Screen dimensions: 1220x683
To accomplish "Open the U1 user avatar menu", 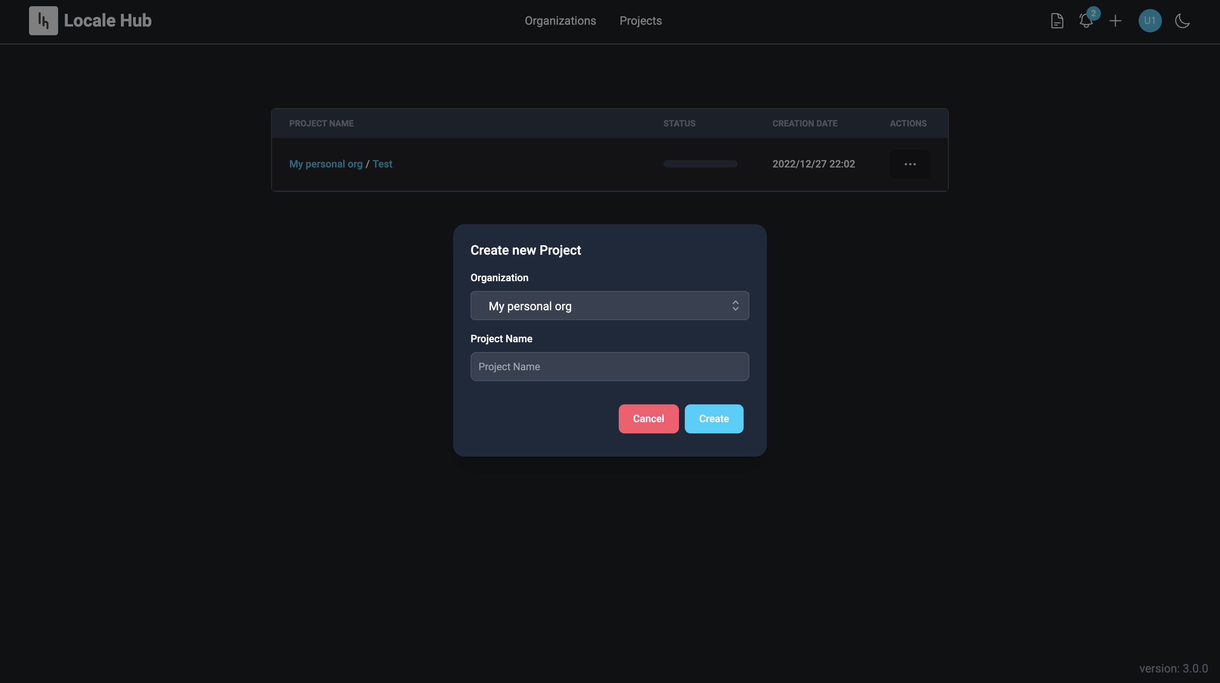I will [x=1150, y=21].
